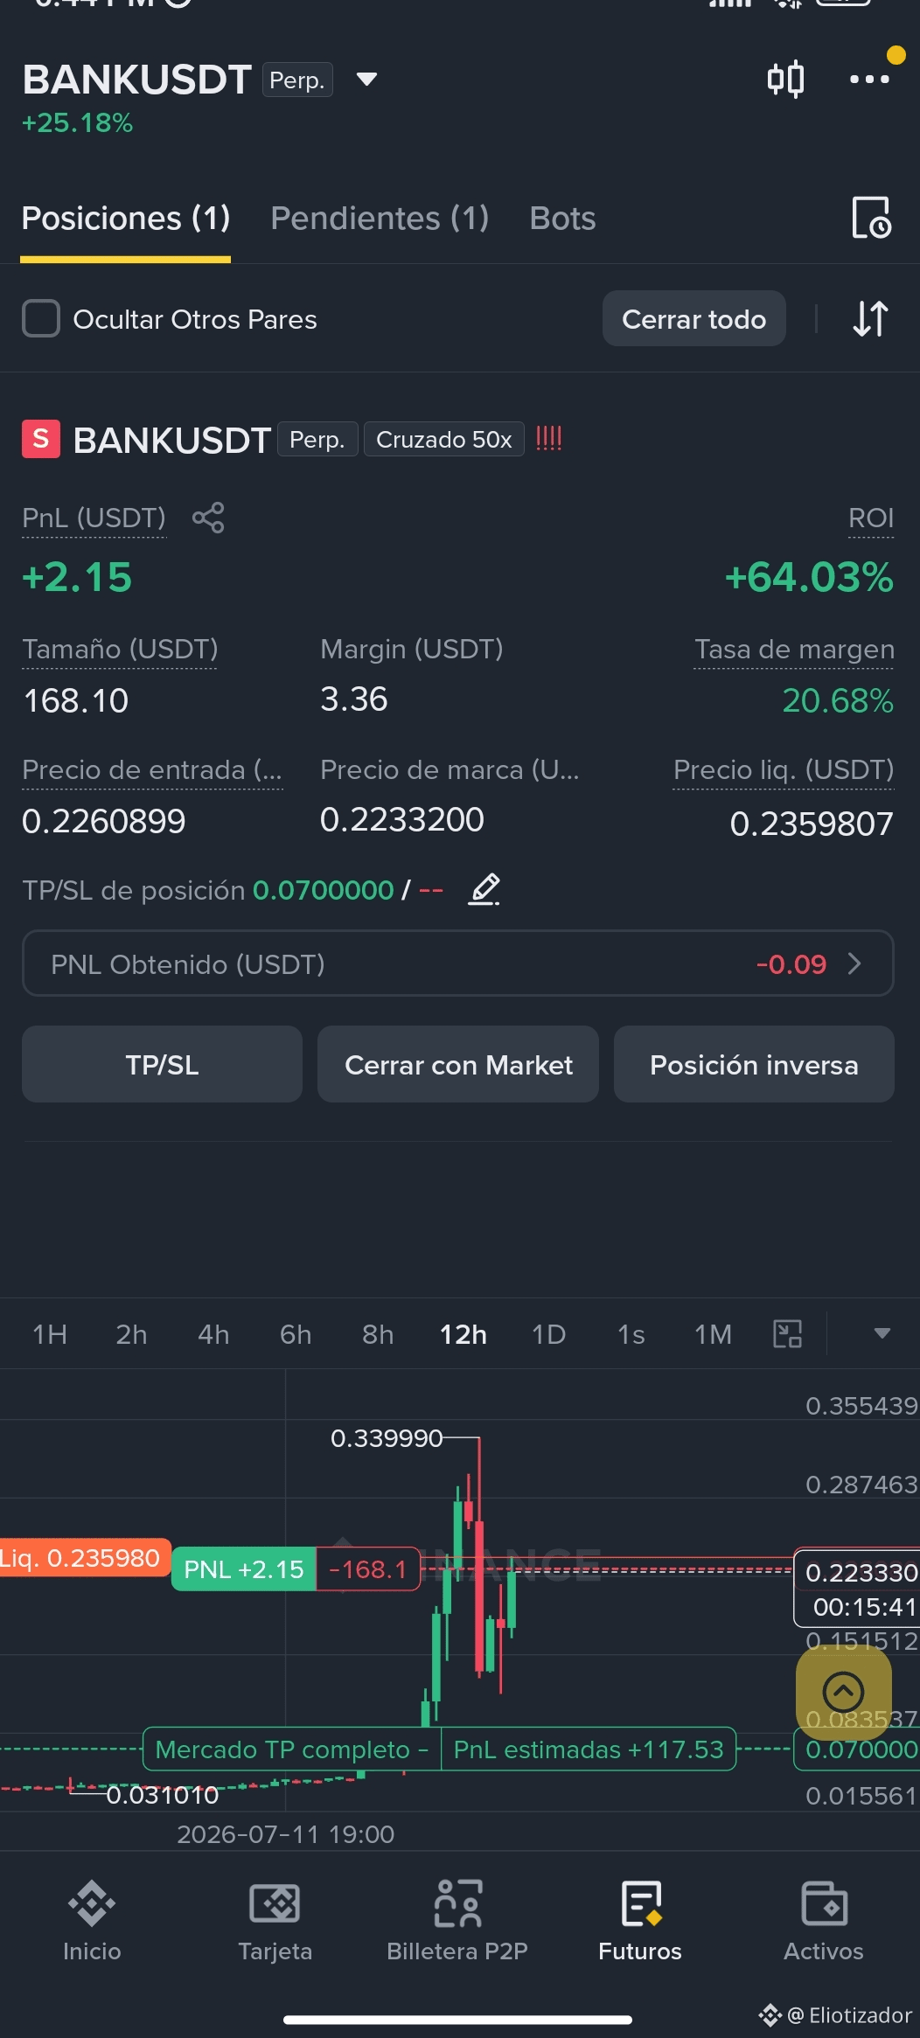Tap the Cruzado 50x leverage label

(444, 439)
